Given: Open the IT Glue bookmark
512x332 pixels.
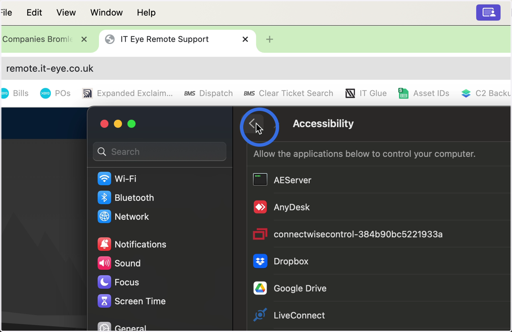Looking at the screenshot, I should (x=366, y=93).
